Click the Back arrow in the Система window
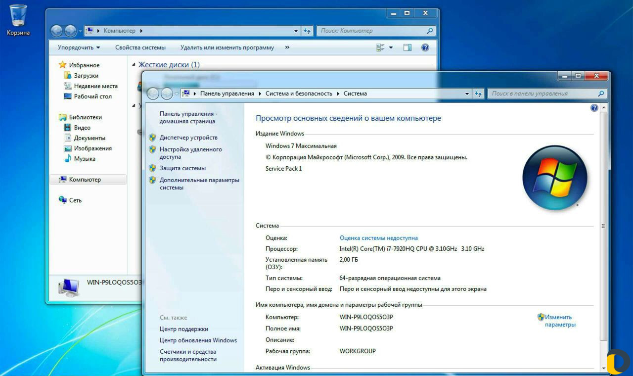 point(153,94)
